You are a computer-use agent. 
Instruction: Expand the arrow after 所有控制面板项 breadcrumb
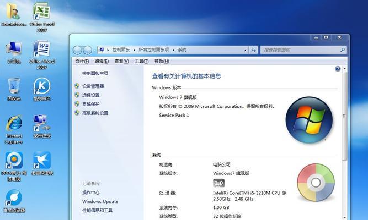173,50
